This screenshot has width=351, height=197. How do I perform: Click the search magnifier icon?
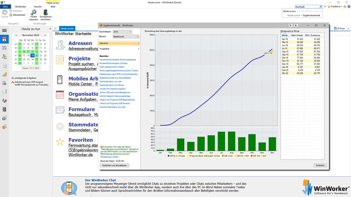[321, 6]
